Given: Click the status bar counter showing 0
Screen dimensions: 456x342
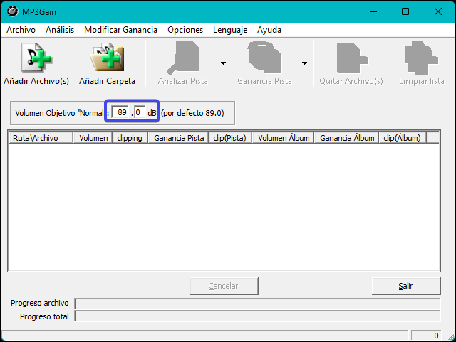Looking at the screenshot, I should [426, 336].
